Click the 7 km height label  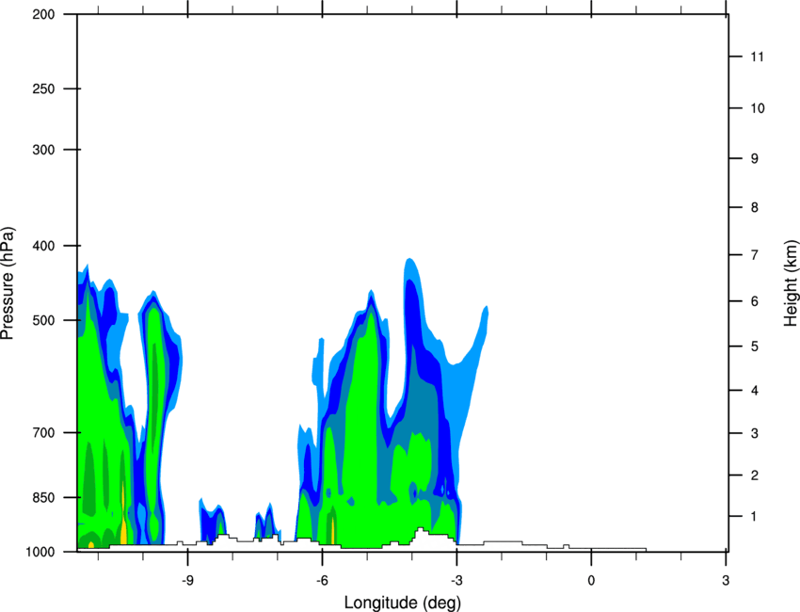pyautogui.click(x=755, y=255)
